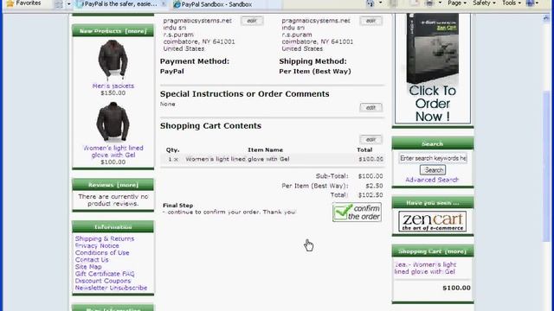Open the Page menu

tap(457, 3)
